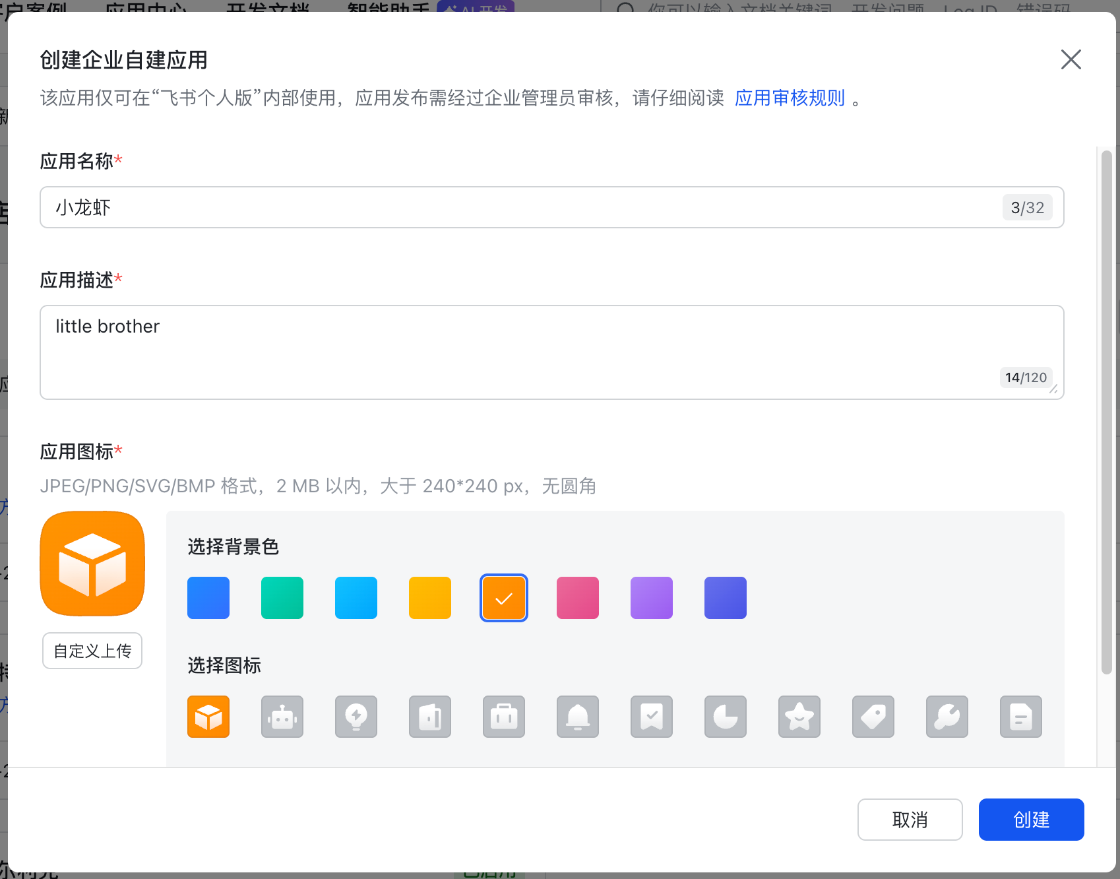Choose the green background color
The width and height of the screenshot is (1120, 879).
[x=282, y=598]
